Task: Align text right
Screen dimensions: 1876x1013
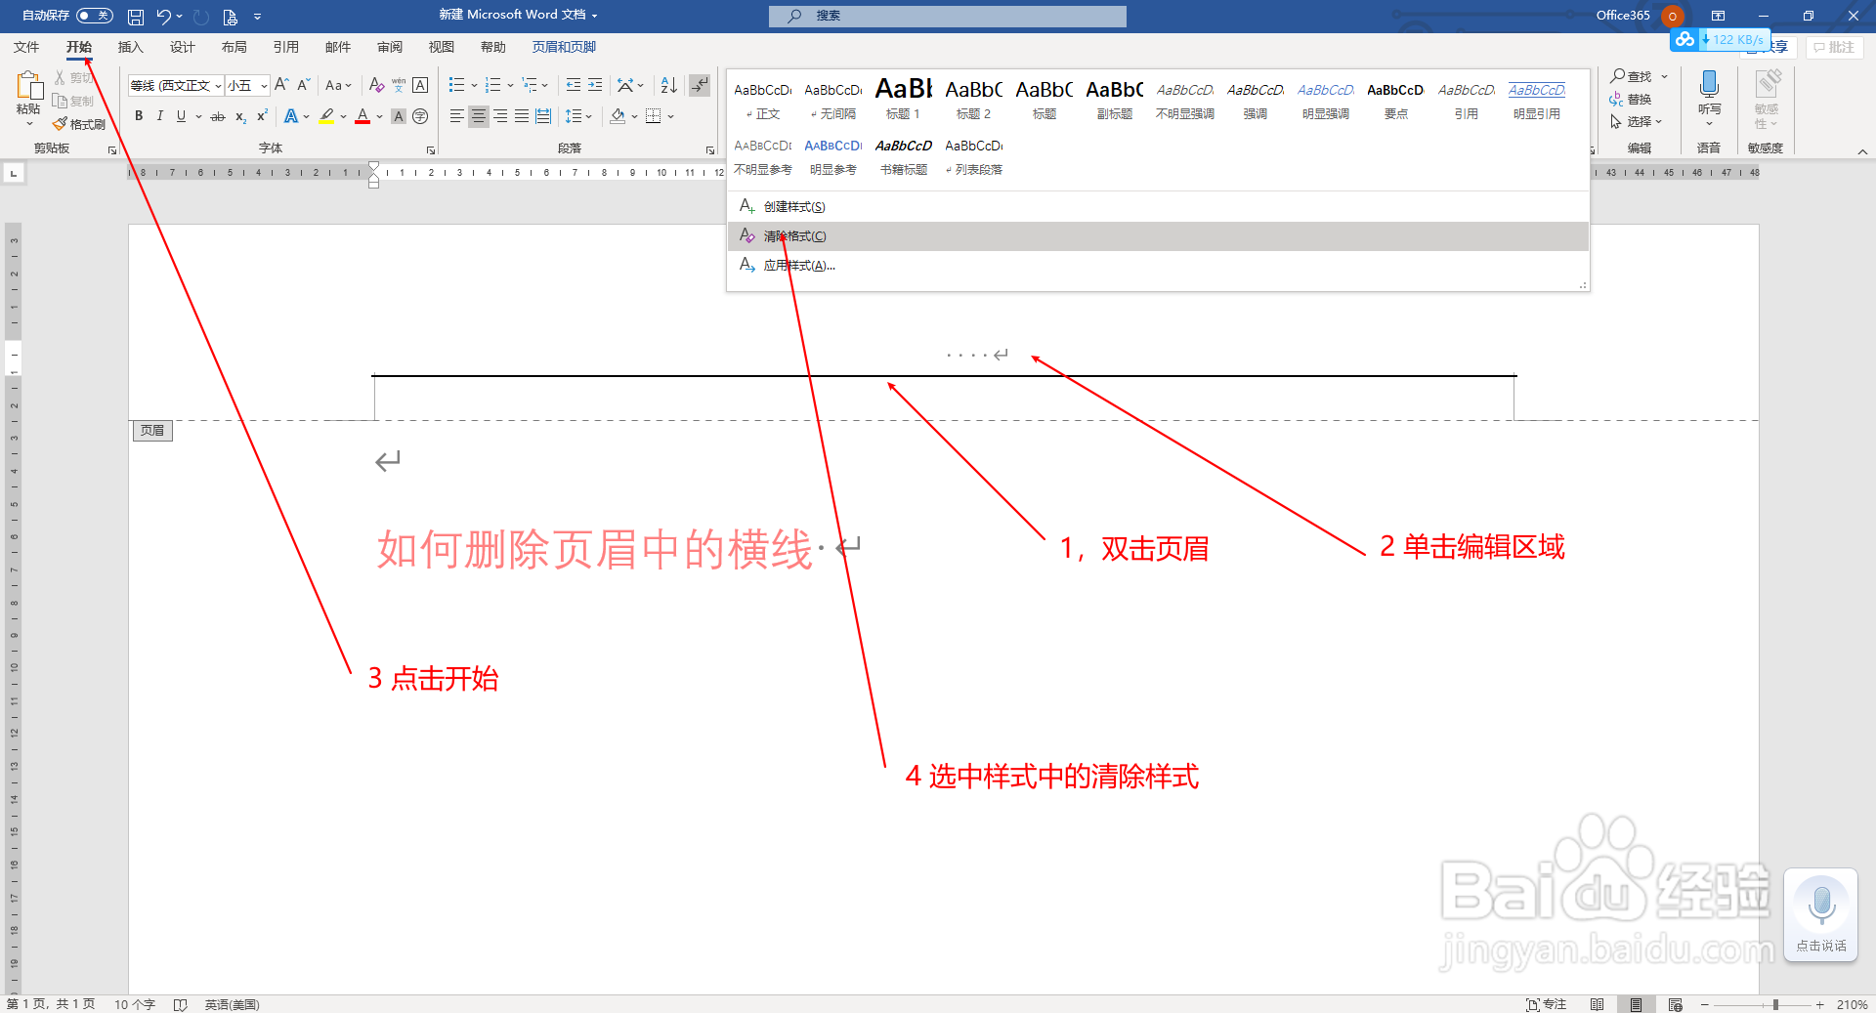Action: coord(500,116)
